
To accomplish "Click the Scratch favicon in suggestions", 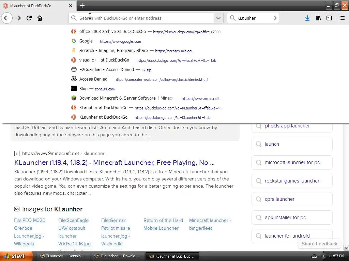I will pos(74,50).
